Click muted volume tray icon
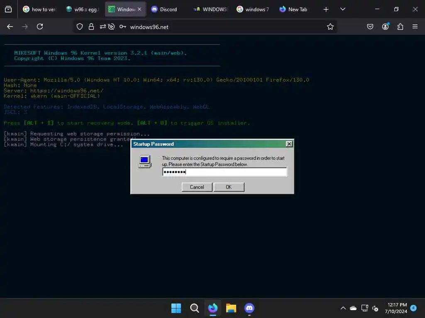 pos(375,308)
